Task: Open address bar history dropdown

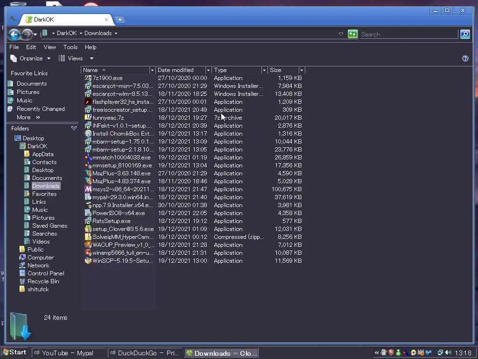Action: click(x=341, y=34)
